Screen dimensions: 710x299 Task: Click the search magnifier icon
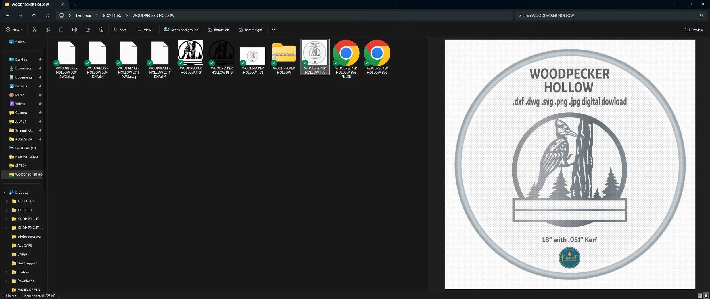click(701, 16)
